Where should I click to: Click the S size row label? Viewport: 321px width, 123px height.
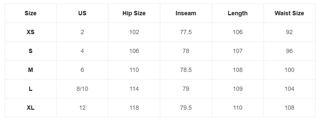[31, 51]
